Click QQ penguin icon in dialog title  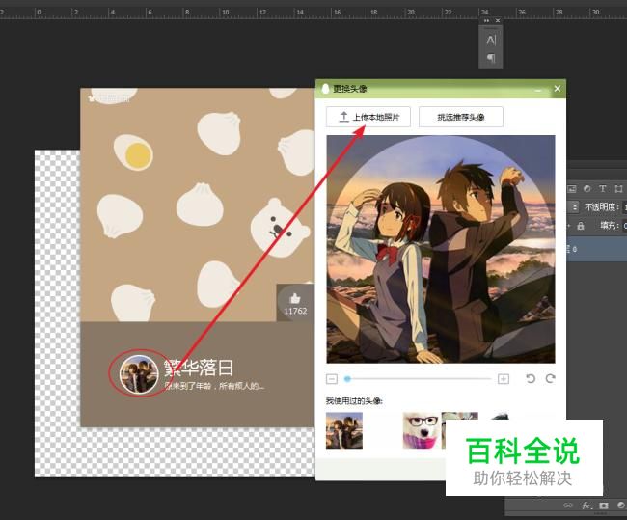325,89
